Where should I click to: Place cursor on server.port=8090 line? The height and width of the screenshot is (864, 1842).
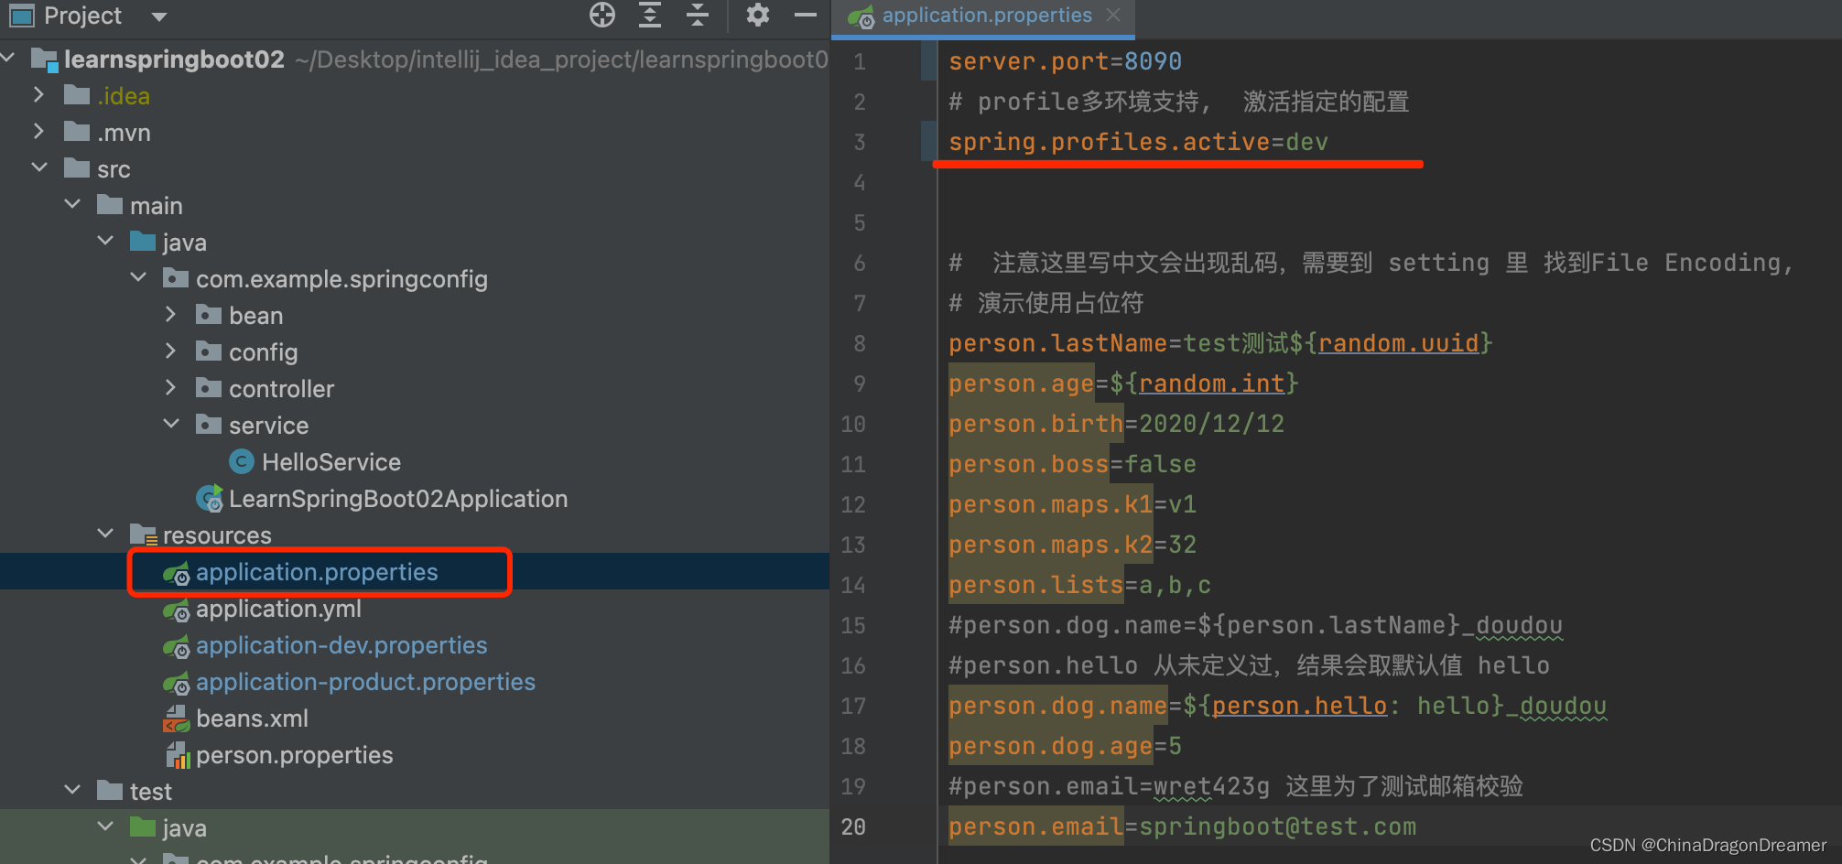(1065, 61)
